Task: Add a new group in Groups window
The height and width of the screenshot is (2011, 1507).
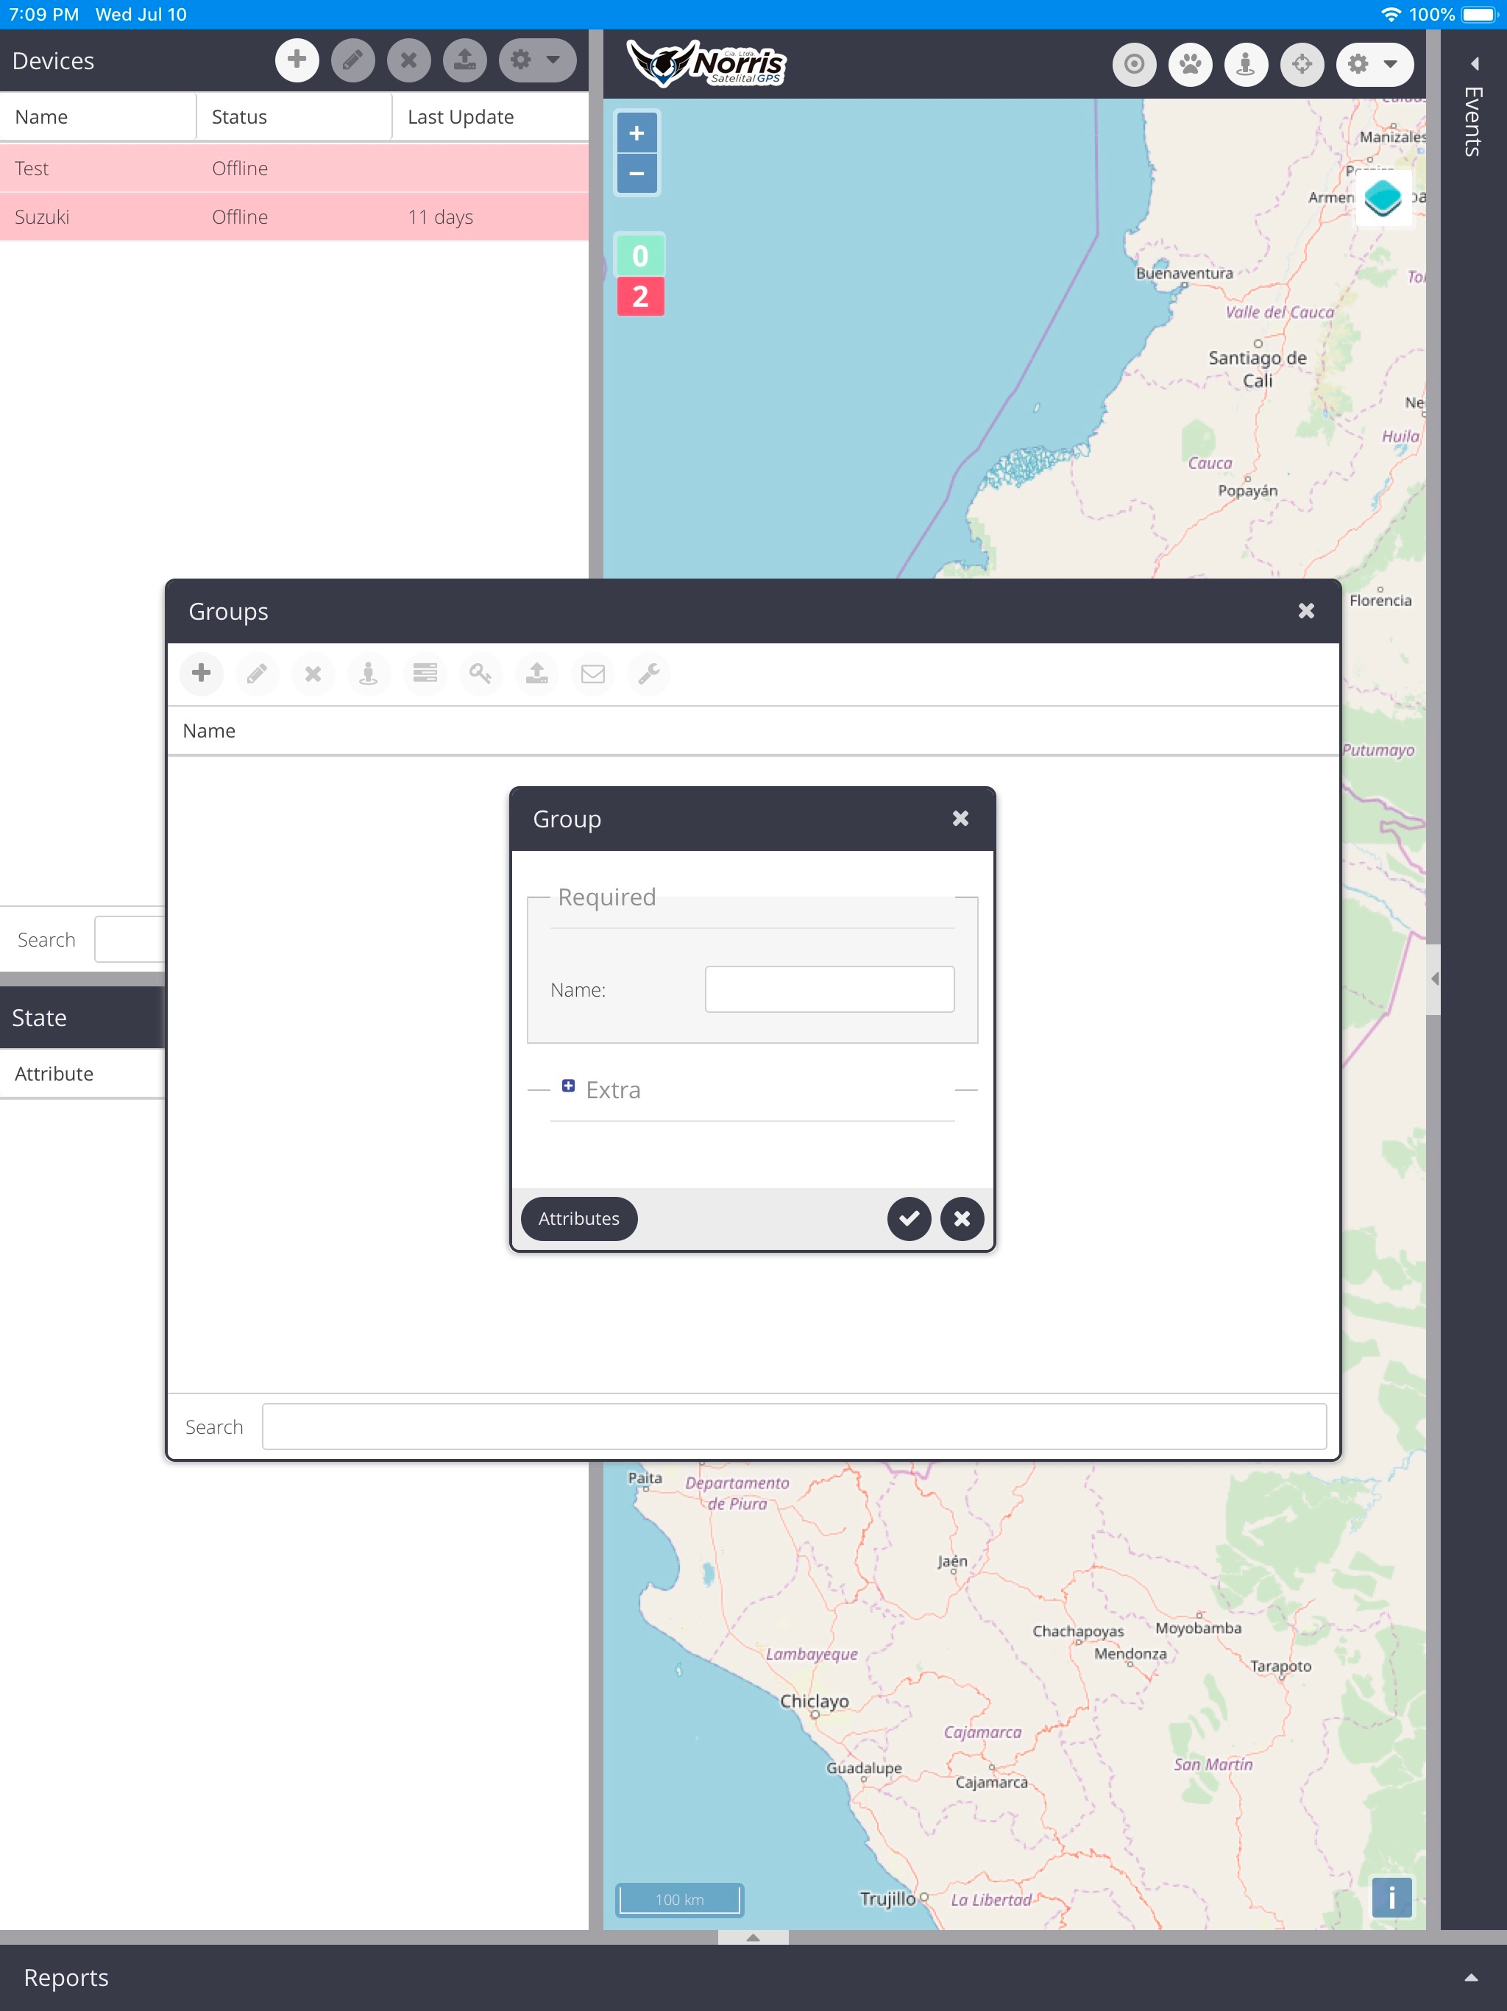Action: pos(202,674)
